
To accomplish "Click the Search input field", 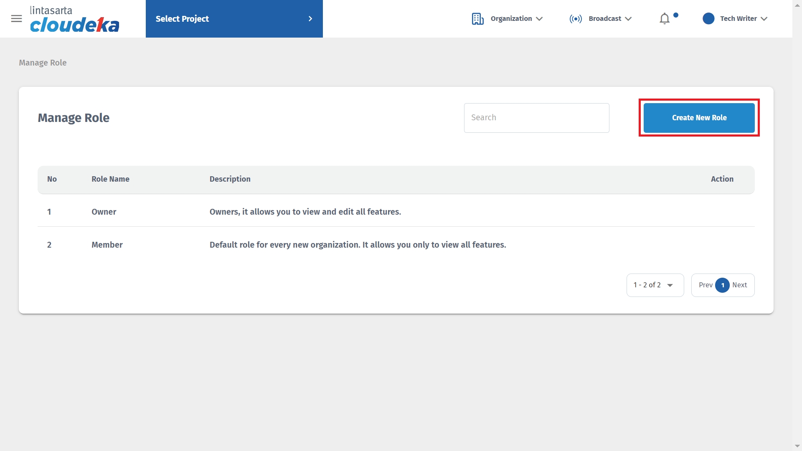I will [x=536, y=118].
